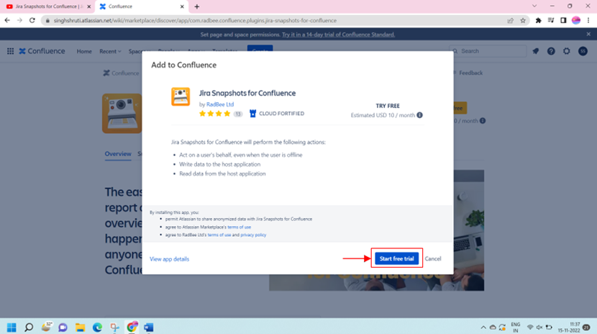Click the page's app icon thumbnail behind the dialog

tap(122, 114)
